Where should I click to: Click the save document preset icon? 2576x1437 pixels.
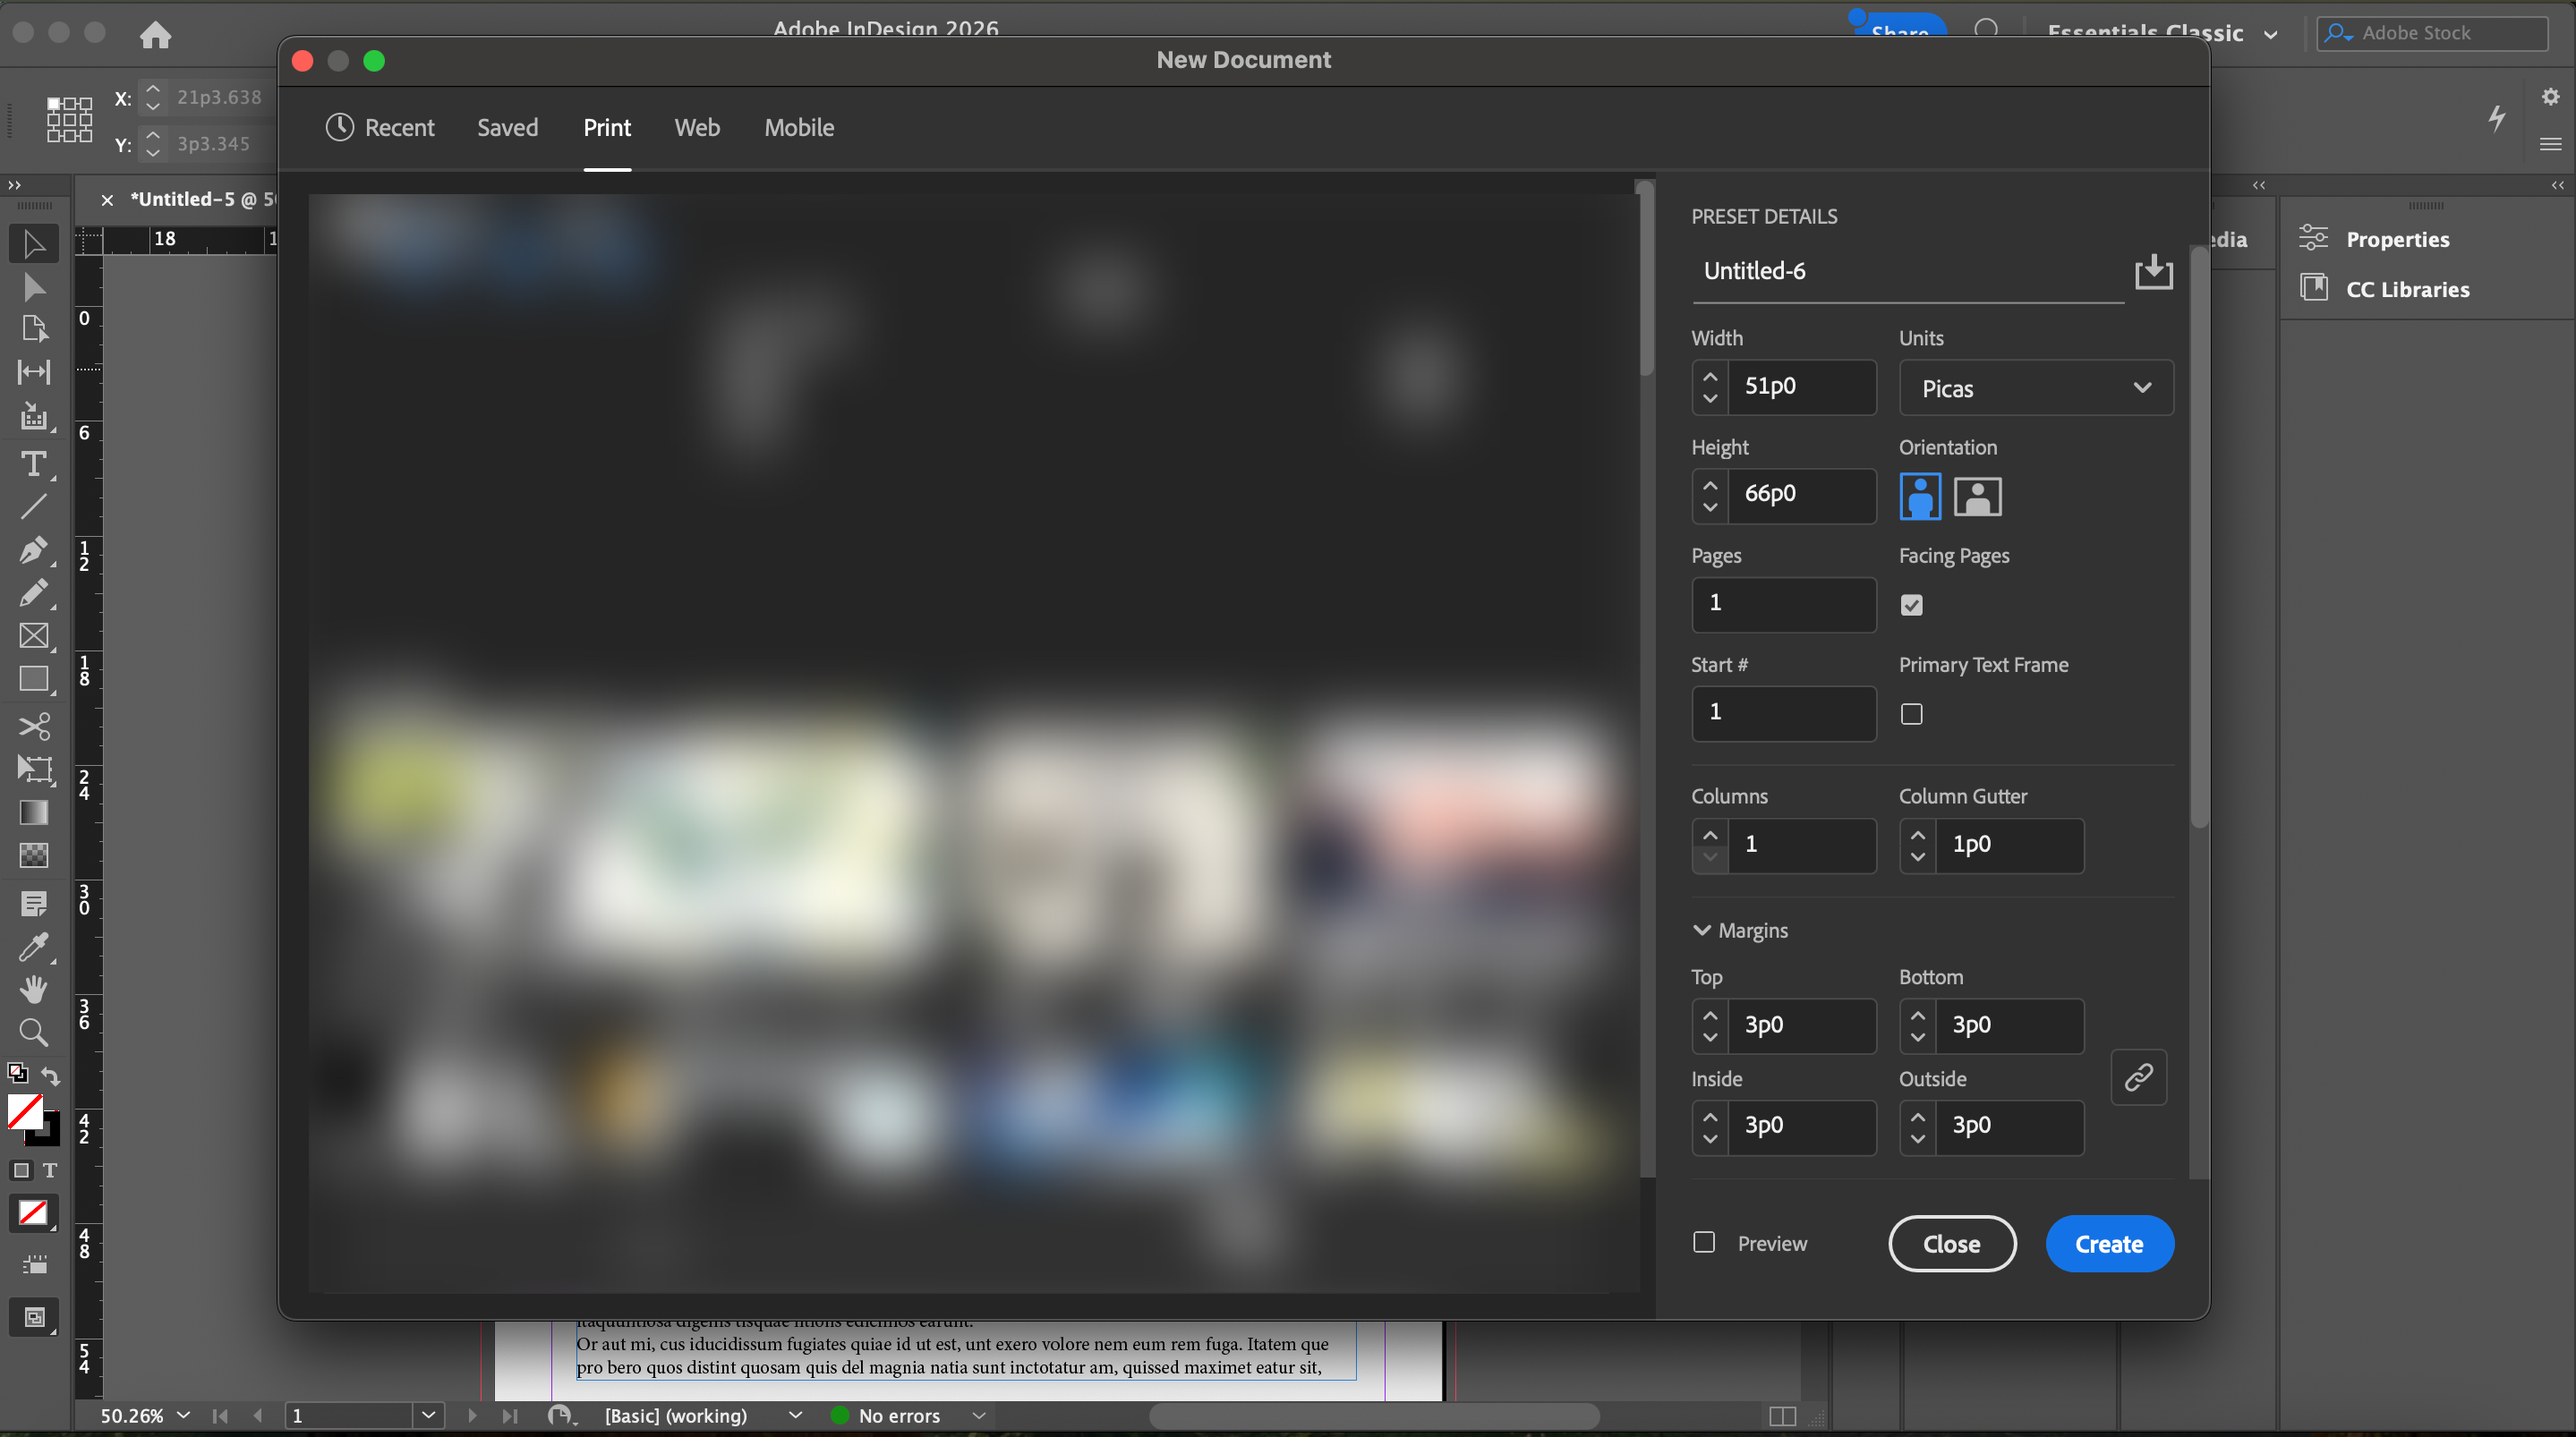[2153, 271]
